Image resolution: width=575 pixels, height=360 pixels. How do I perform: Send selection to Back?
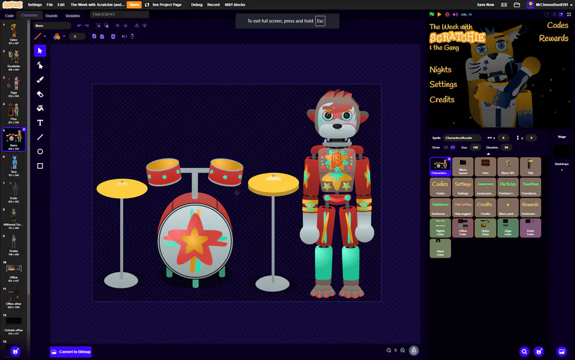tap(144, 26)
